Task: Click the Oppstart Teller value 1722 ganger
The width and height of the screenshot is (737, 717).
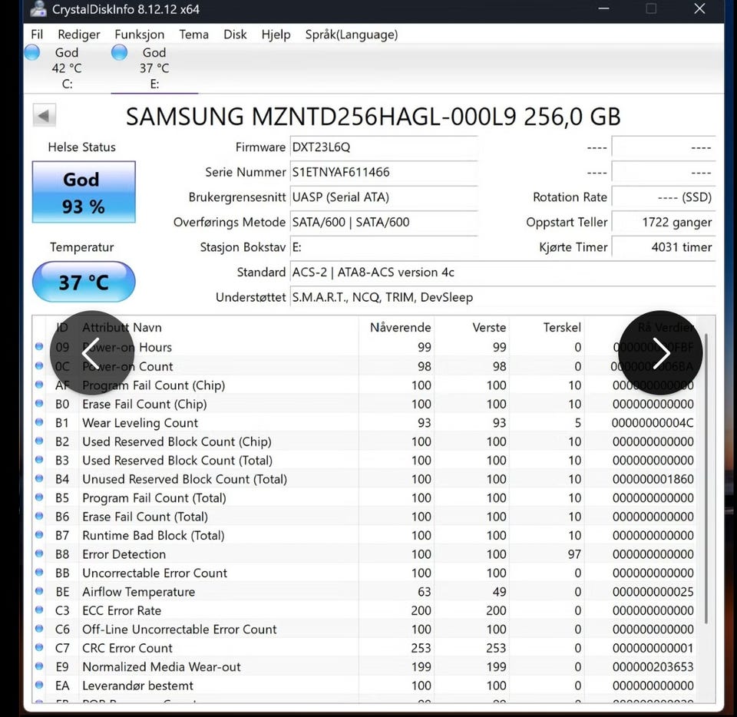Action: (x=663, y=222)
